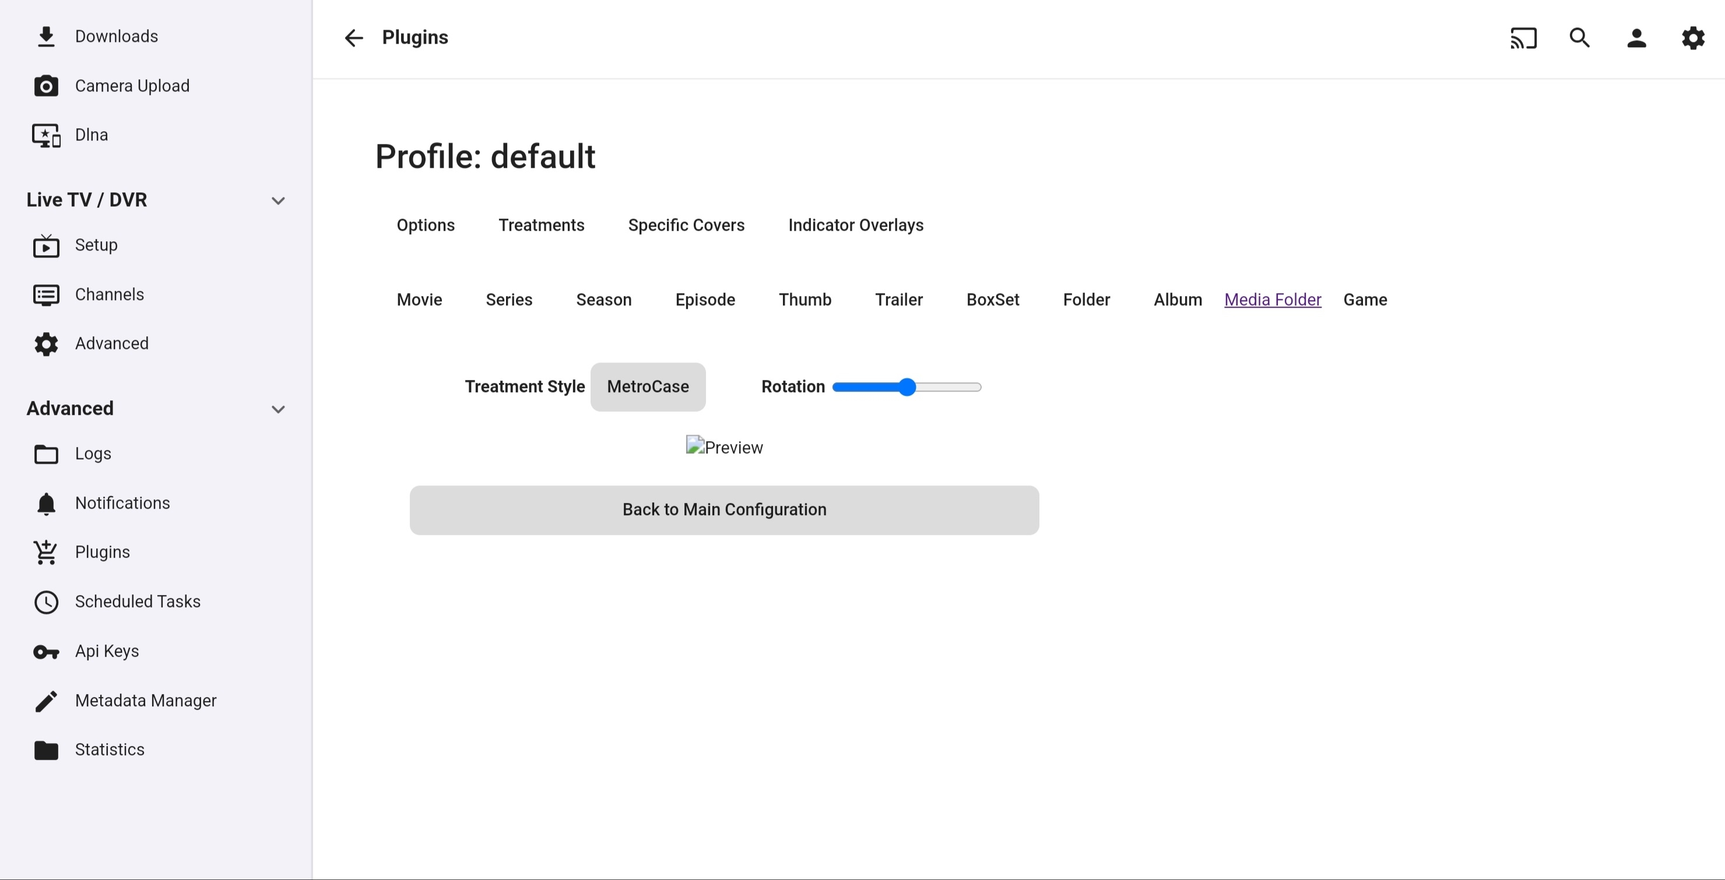
Task: Click the Dlna device icon
Action: click(x=46, y=135)
